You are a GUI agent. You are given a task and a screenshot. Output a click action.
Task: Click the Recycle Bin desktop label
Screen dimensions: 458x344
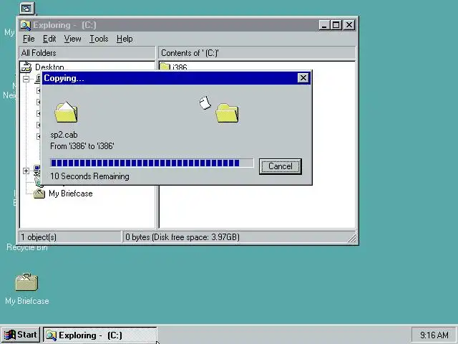[x=27, y=247]
